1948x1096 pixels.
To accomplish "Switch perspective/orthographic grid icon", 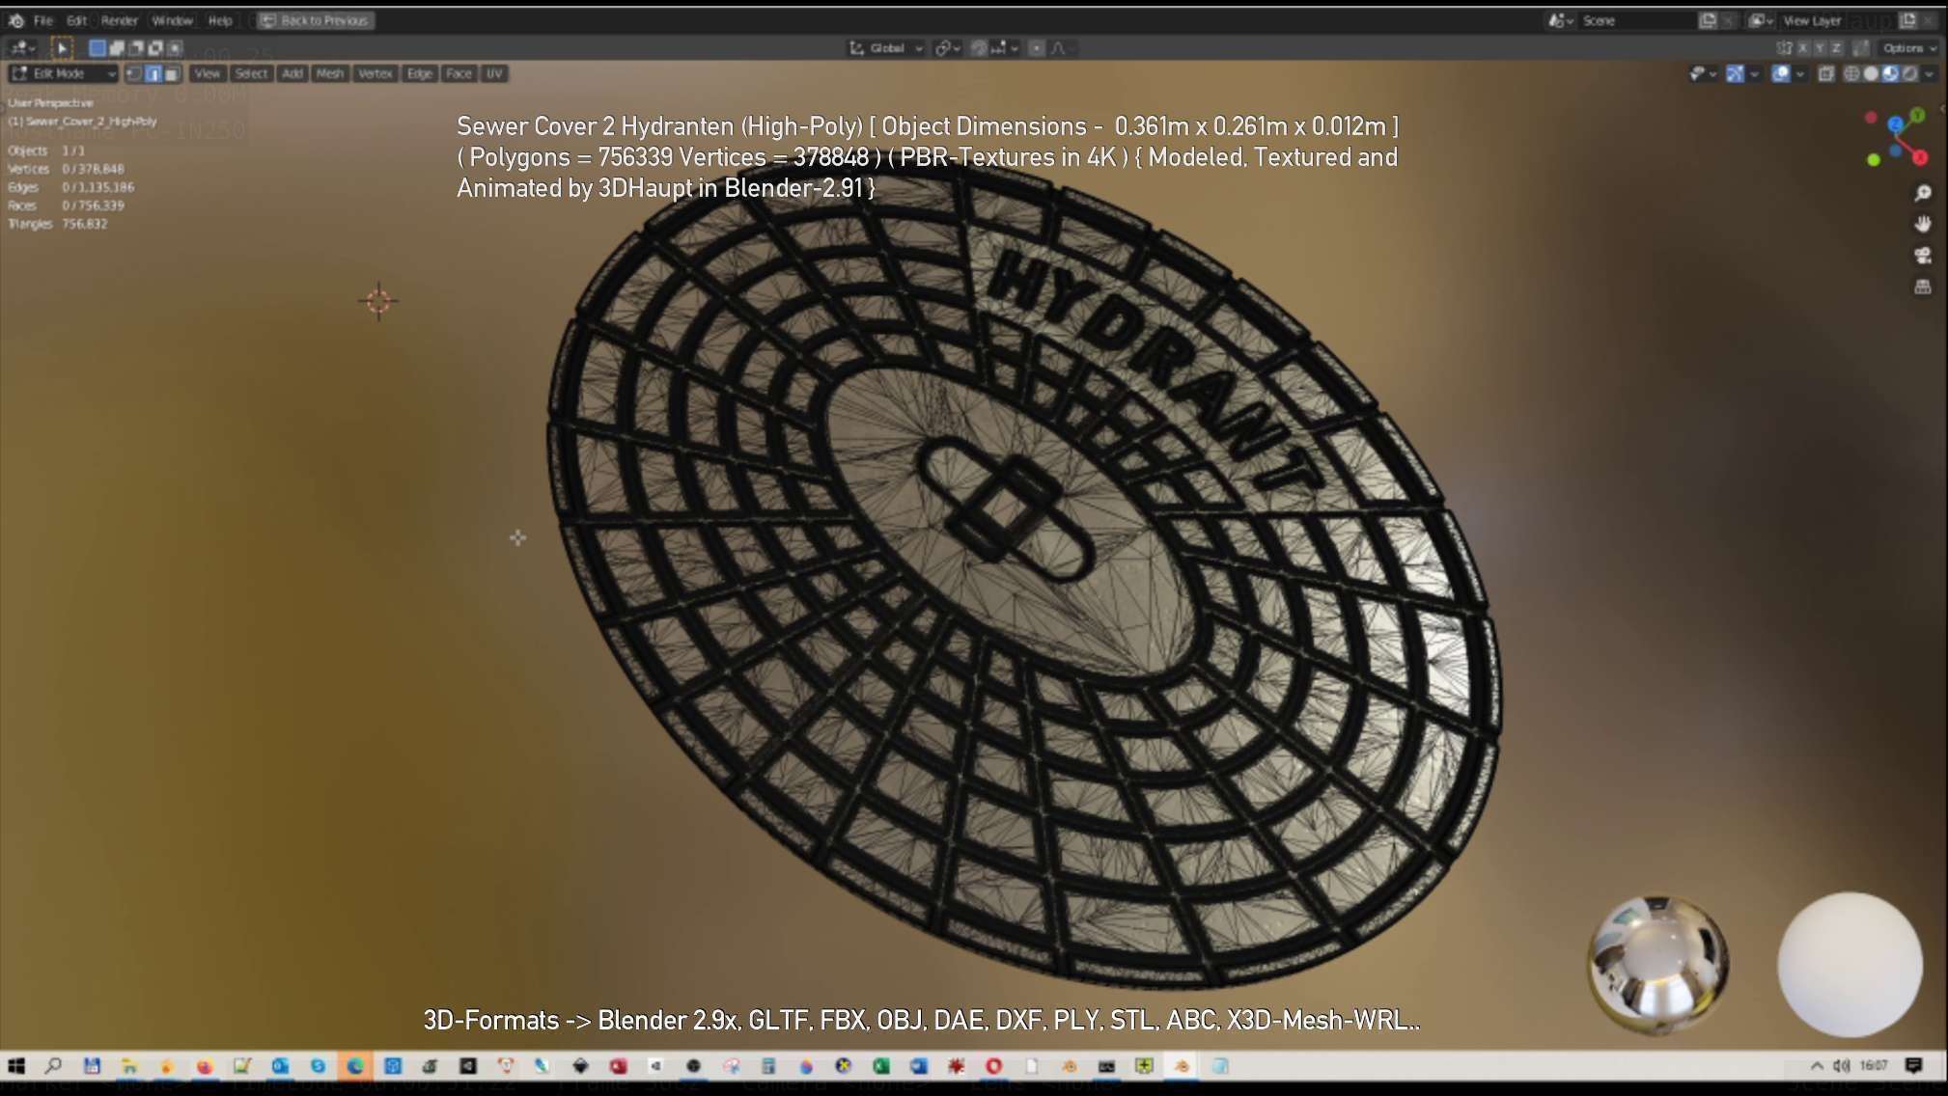I will pos(1923,287).
